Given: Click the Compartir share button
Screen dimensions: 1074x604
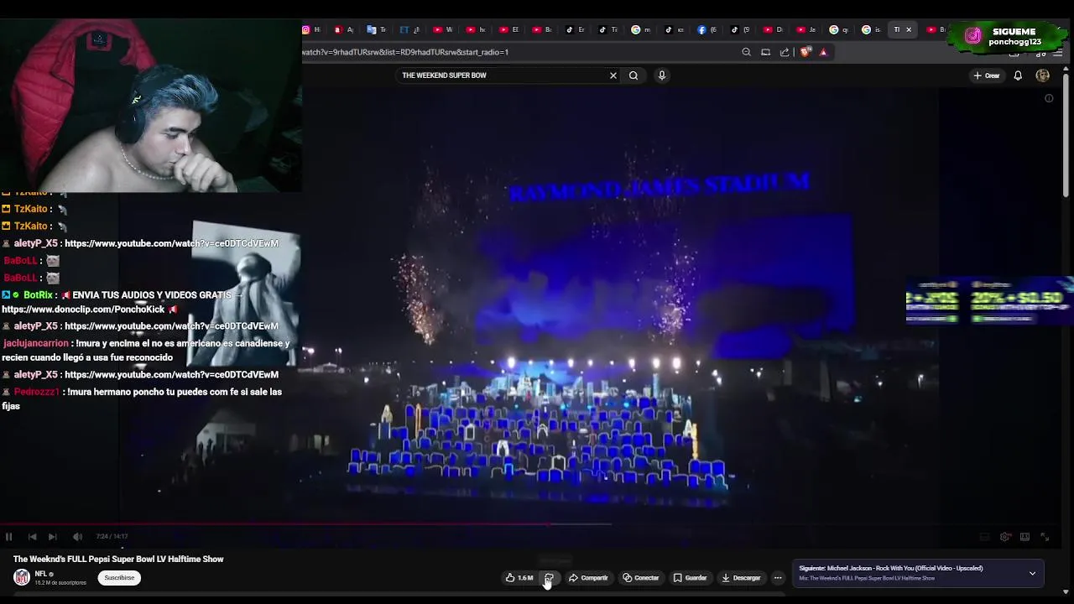Looking at the screenshot, I should coord(588,578).
